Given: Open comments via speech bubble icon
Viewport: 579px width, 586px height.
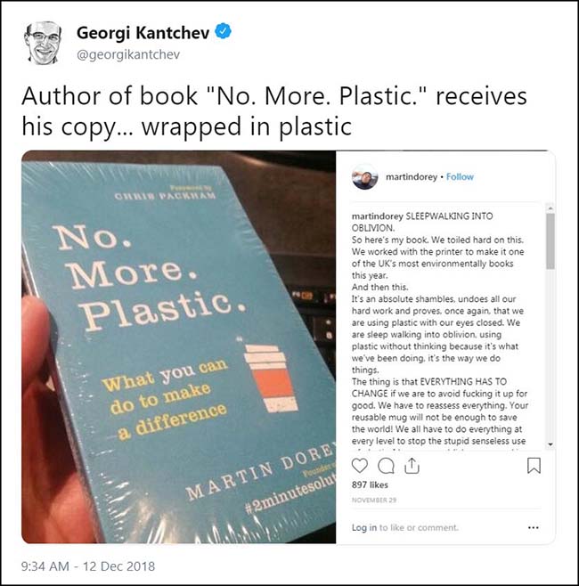Looking at the screenshot, I should point(386,466).
